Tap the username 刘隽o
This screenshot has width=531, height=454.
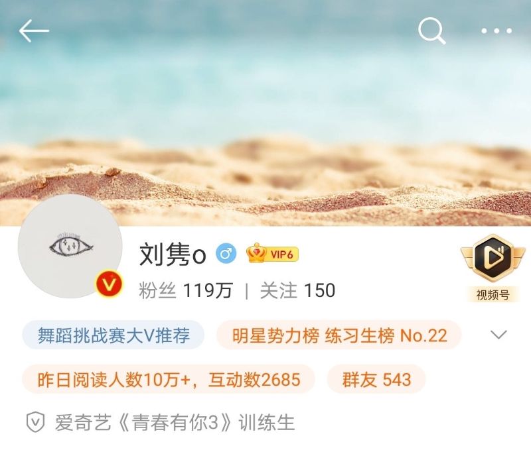click(173, 254)
